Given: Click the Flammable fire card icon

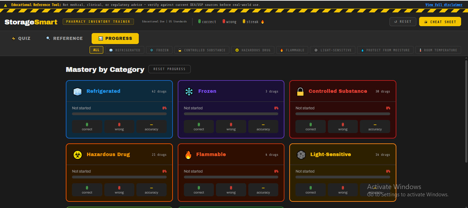Looking at the screenshot, I should 188,155.
